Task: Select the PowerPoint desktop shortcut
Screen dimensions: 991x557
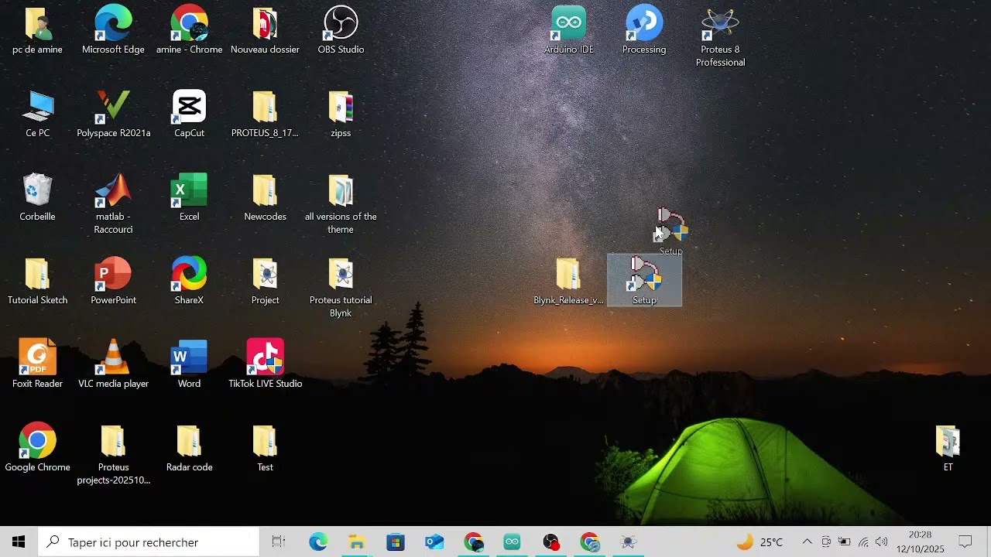Action: coord(113,282)
